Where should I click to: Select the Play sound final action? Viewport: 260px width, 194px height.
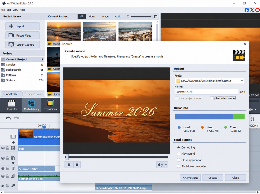(178, 154)
